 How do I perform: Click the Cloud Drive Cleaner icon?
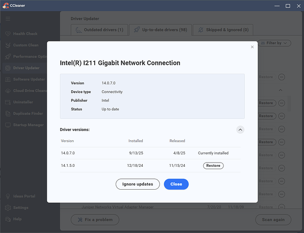[x=8, y=91]
